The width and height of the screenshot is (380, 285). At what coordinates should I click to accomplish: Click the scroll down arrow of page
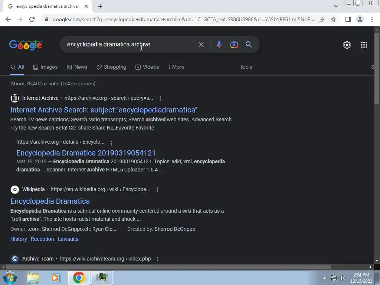point(377,261)
